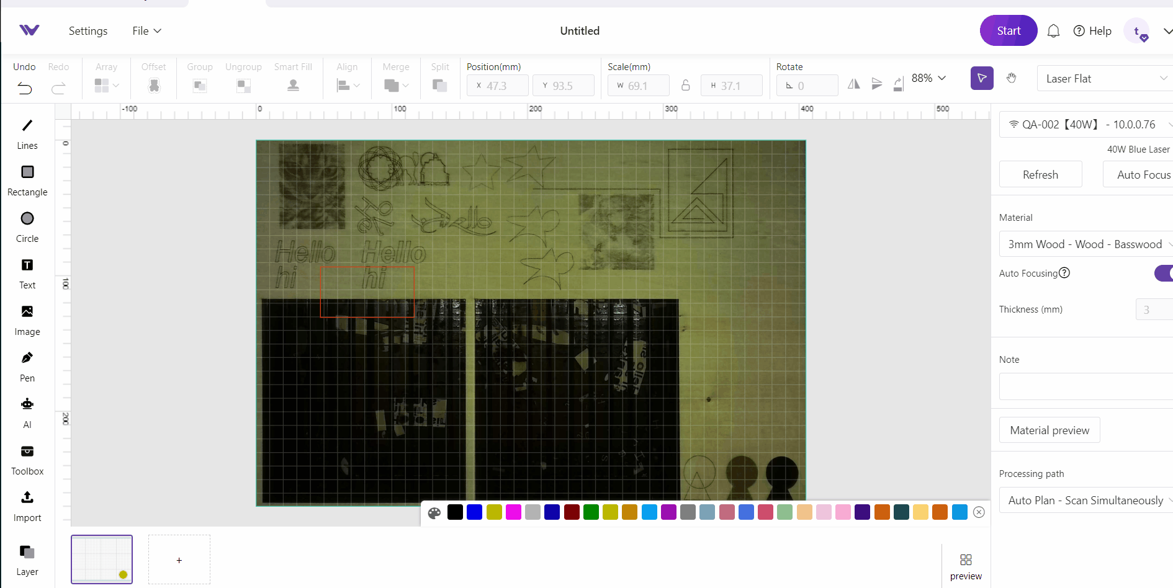
Task: Click Material preview button
Action: coord(1049,430)
